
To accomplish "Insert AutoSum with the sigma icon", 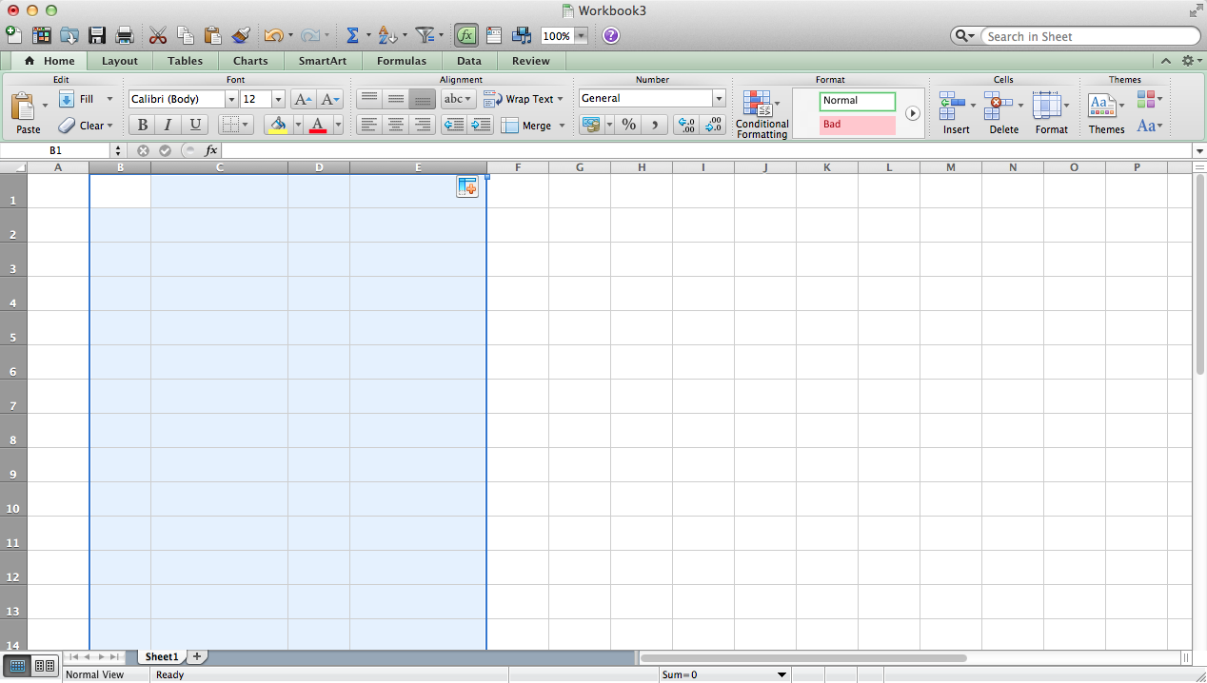I will [x=352, y=35].
